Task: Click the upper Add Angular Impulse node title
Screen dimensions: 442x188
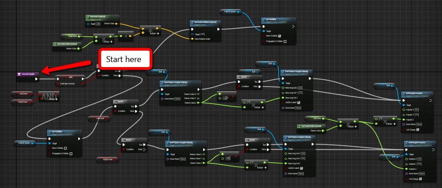Action: click(x=415, y=93)
